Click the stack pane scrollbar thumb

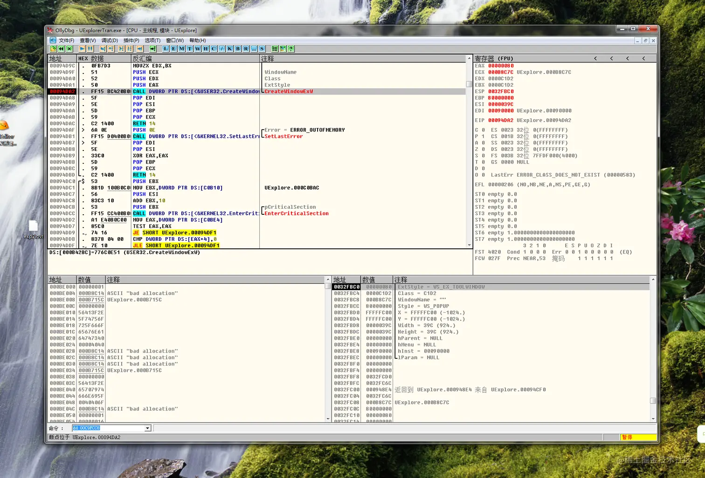pos(653,401)
